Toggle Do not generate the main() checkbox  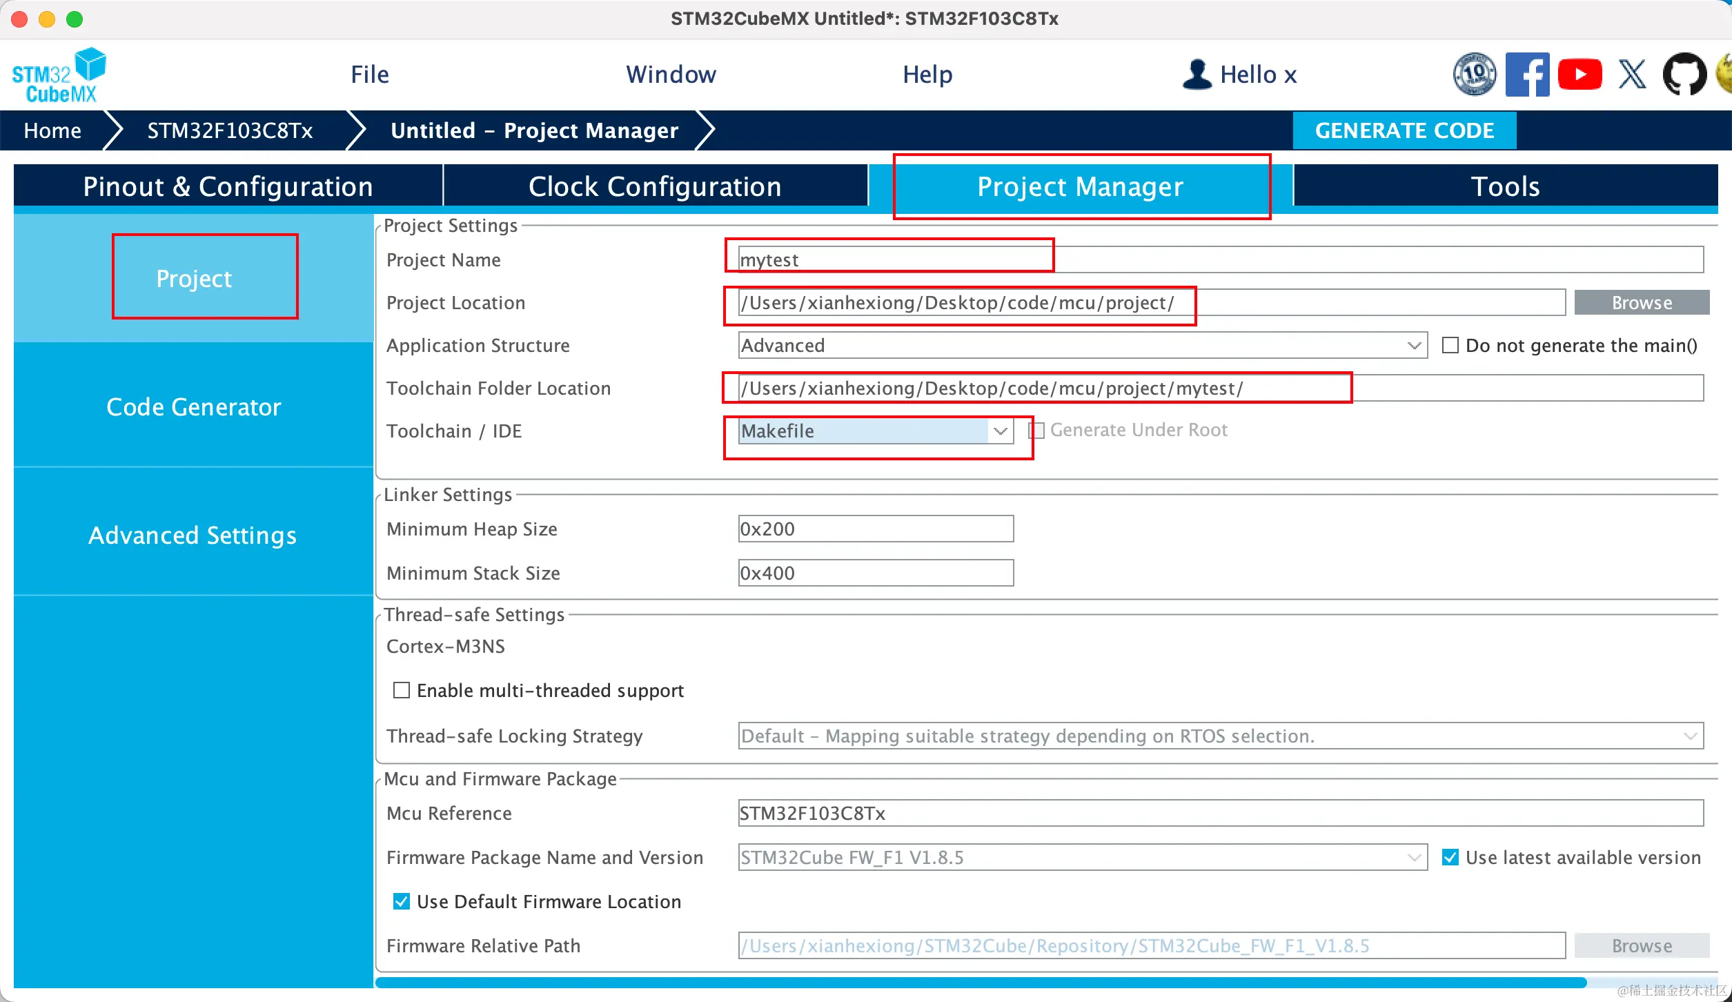[x=1450, y=345]
